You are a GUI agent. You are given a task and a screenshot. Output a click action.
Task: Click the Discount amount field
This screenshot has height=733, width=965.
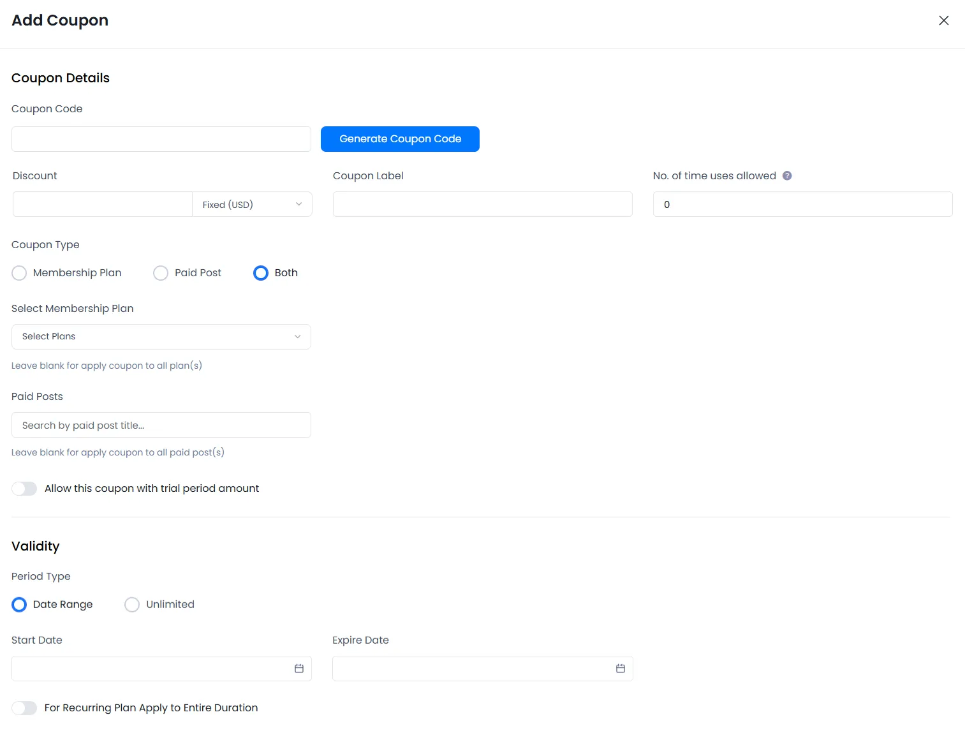(102, 204)
